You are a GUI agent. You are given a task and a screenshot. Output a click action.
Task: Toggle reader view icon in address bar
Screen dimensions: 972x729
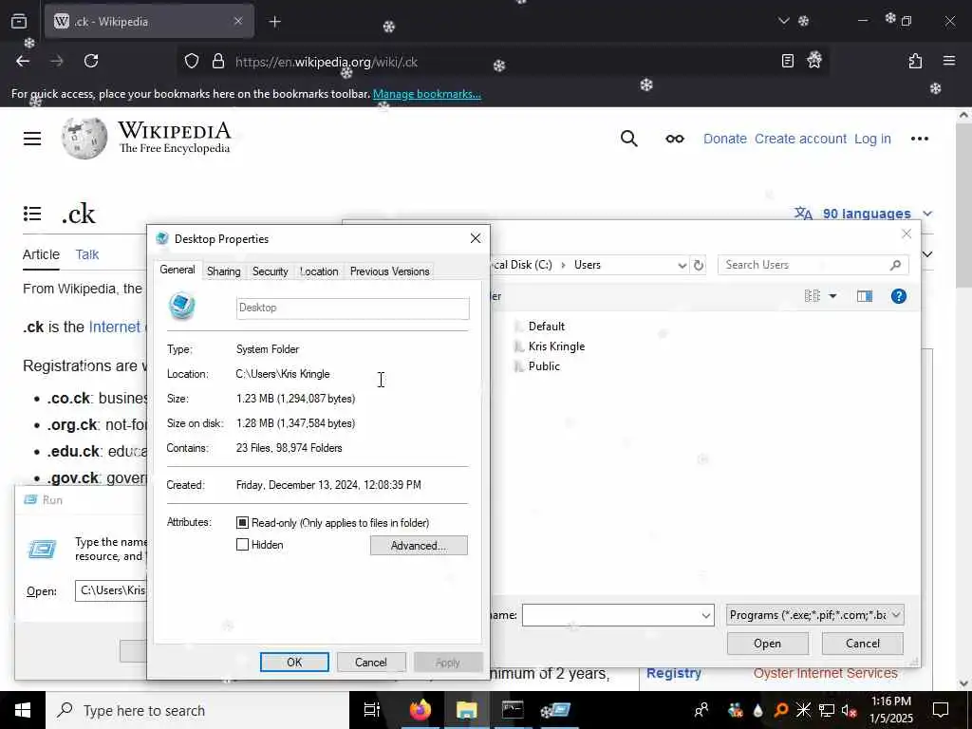[787, 61]
